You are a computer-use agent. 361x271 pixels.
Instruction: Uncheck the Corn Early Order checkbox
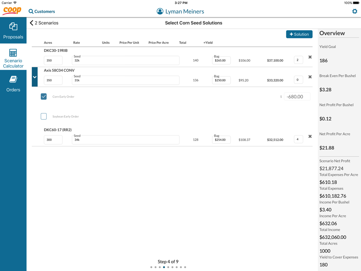(44, 96)
